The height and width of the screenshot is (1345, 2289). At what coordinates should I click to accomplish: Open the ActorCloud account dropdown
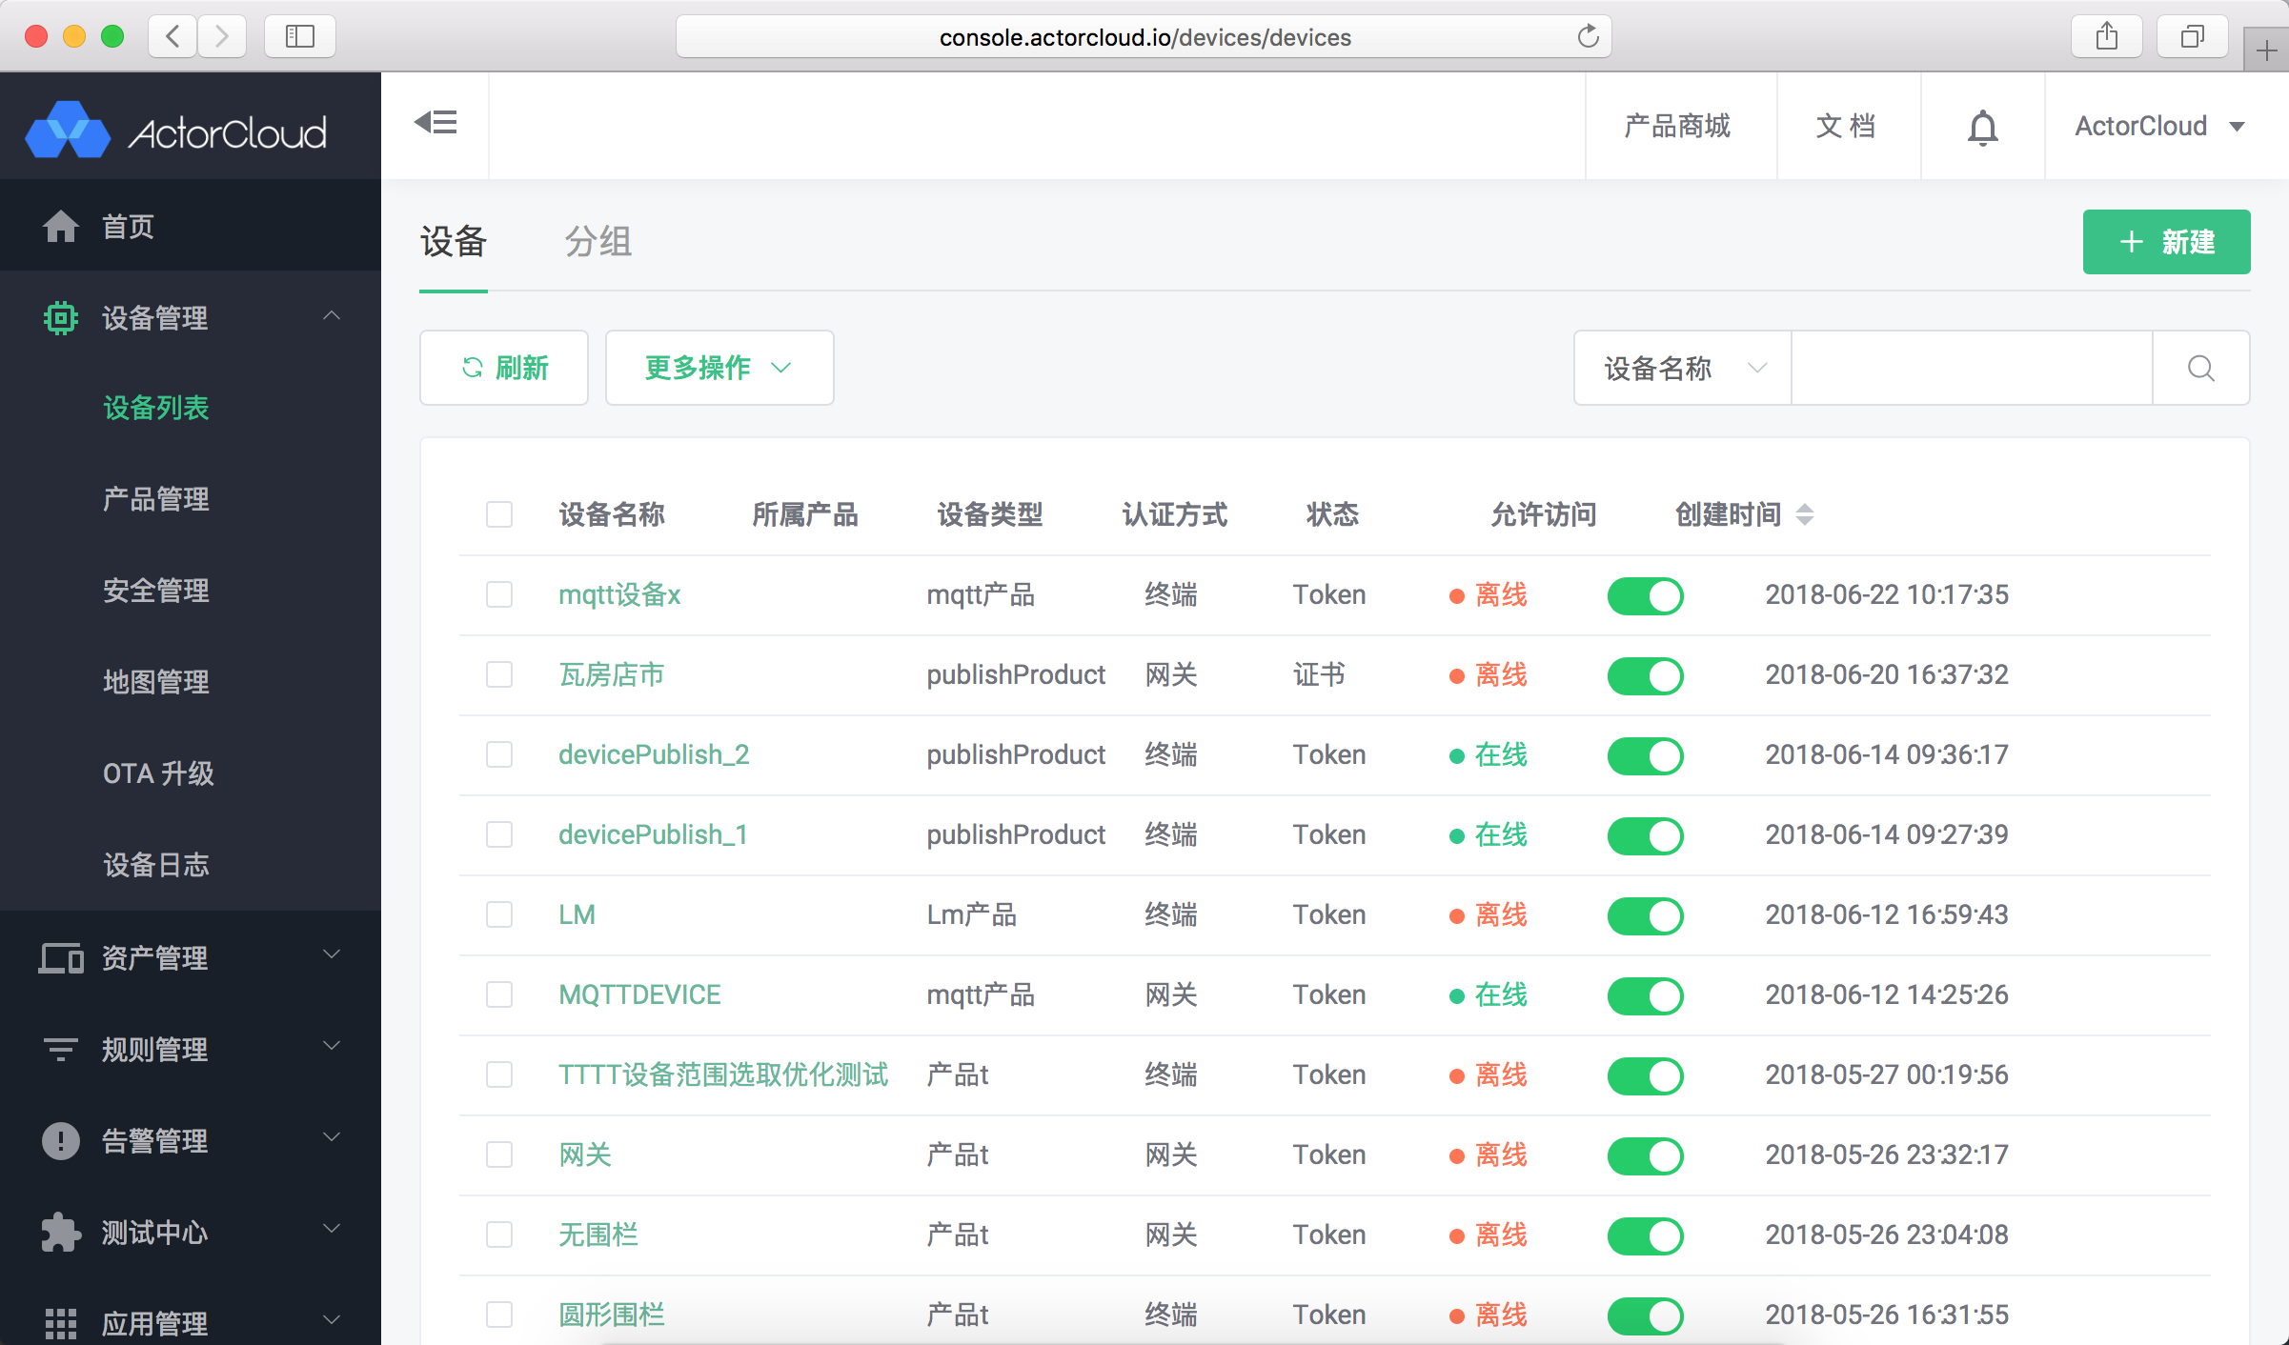click(2160, 126)
